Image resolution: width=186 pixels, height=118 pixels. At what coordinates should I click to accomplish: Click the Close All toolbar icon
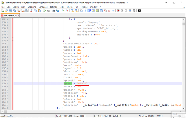coord(22,11)
